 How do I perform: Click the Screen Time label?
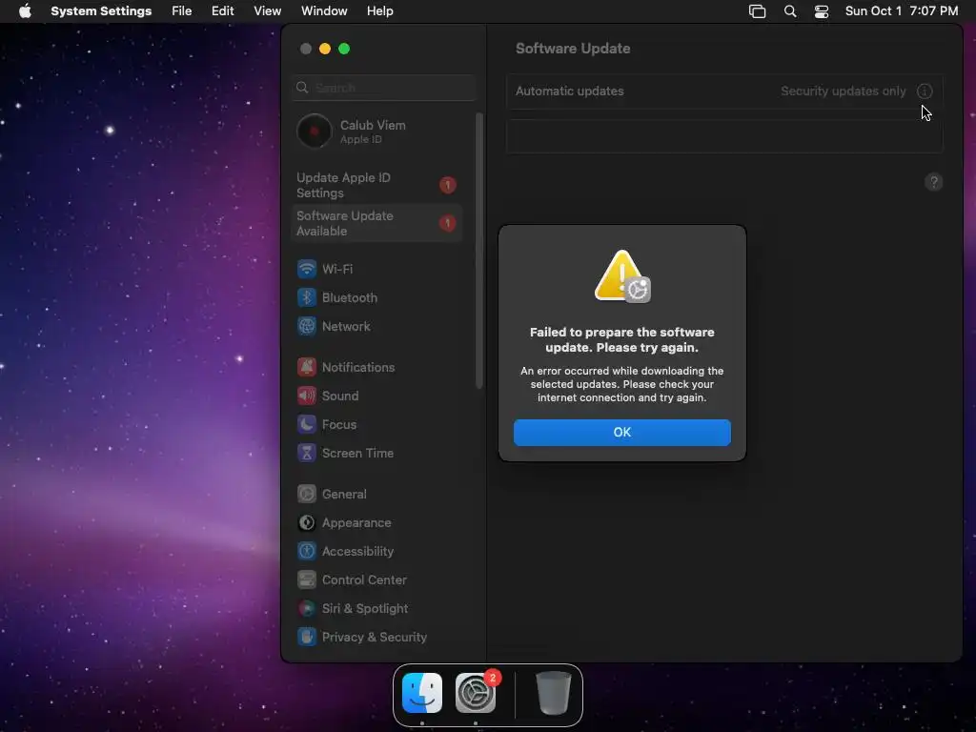(x=357, y=453)
